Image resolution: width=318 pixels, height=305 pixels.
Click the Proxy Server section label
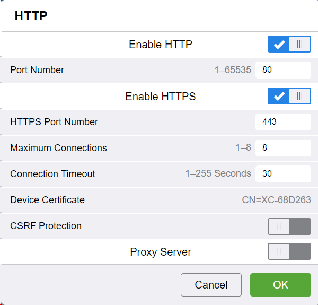[161, 252]
